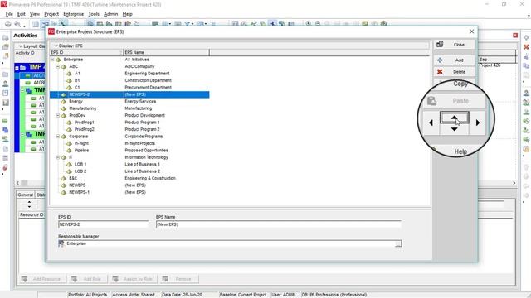This screenshot has height=298, width=531.
Task: Open the Enterprise menu
Action: tap(74, 14)
